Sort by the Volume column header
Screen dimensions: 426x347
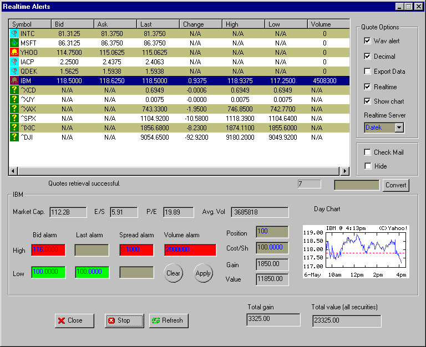(x=328, y=24)
